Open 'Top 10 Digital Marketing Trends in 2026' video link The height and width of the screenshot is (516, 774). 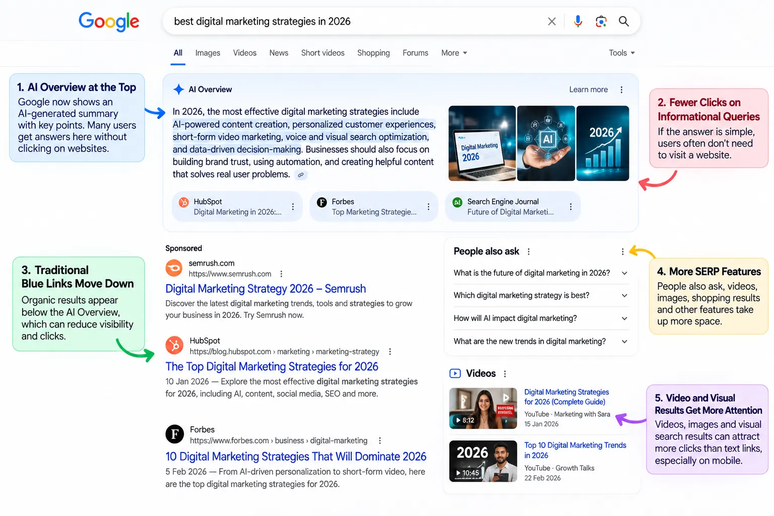pyautogui.click(x=575, y=450)
